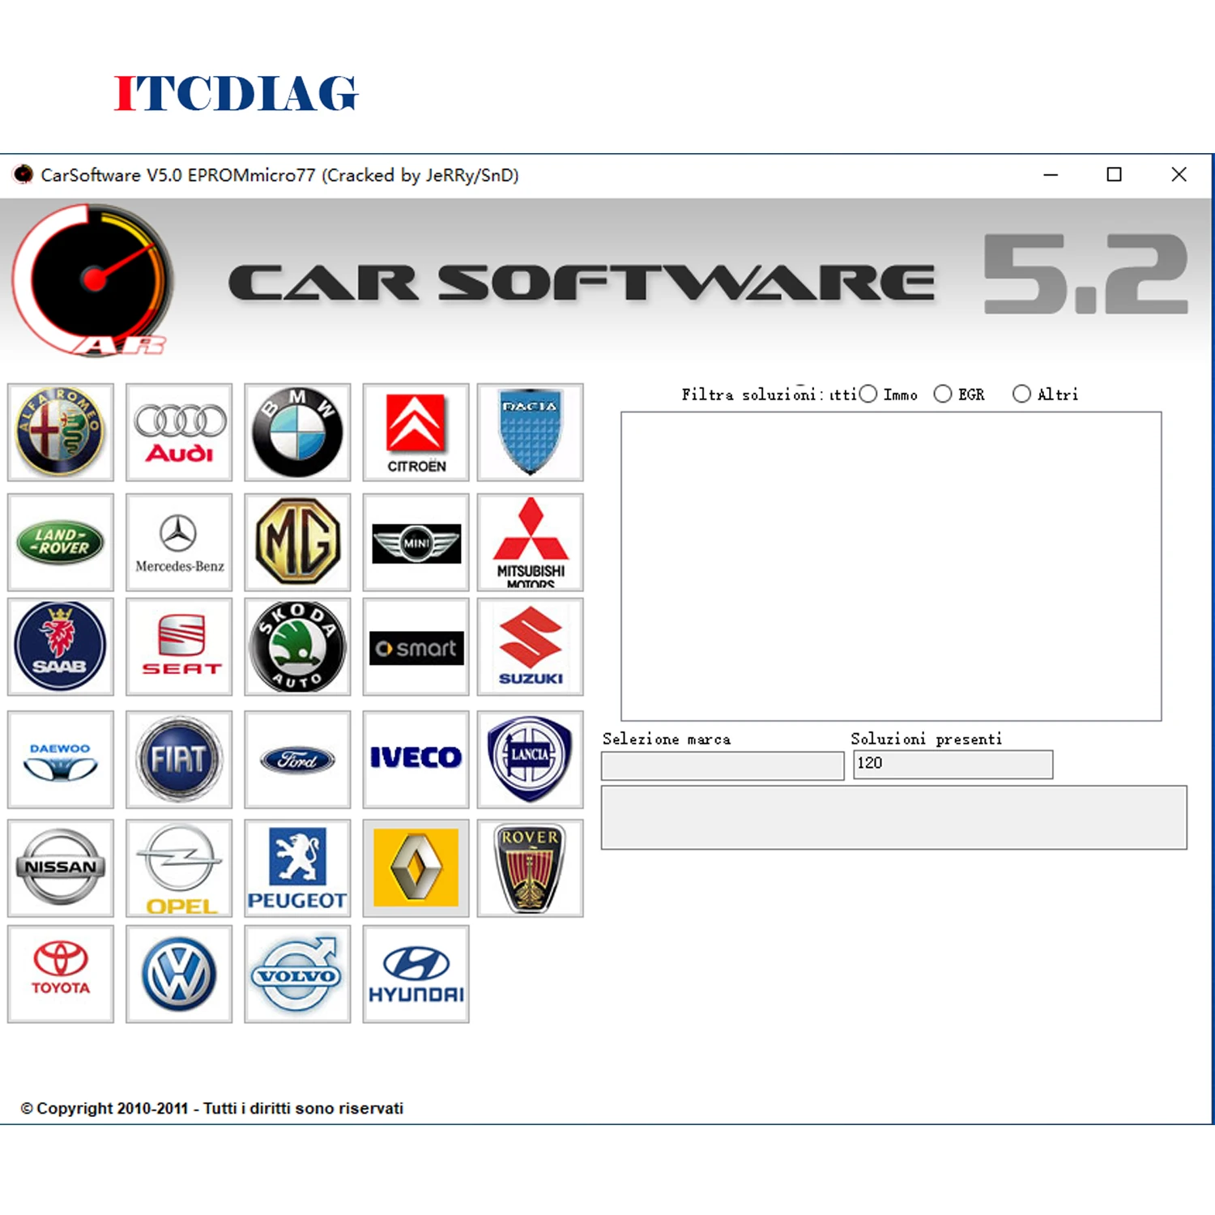Select the Volkswagen brand logo
The width and height of the screenshot is (1215, 1215).
click(x=179, y=974)
